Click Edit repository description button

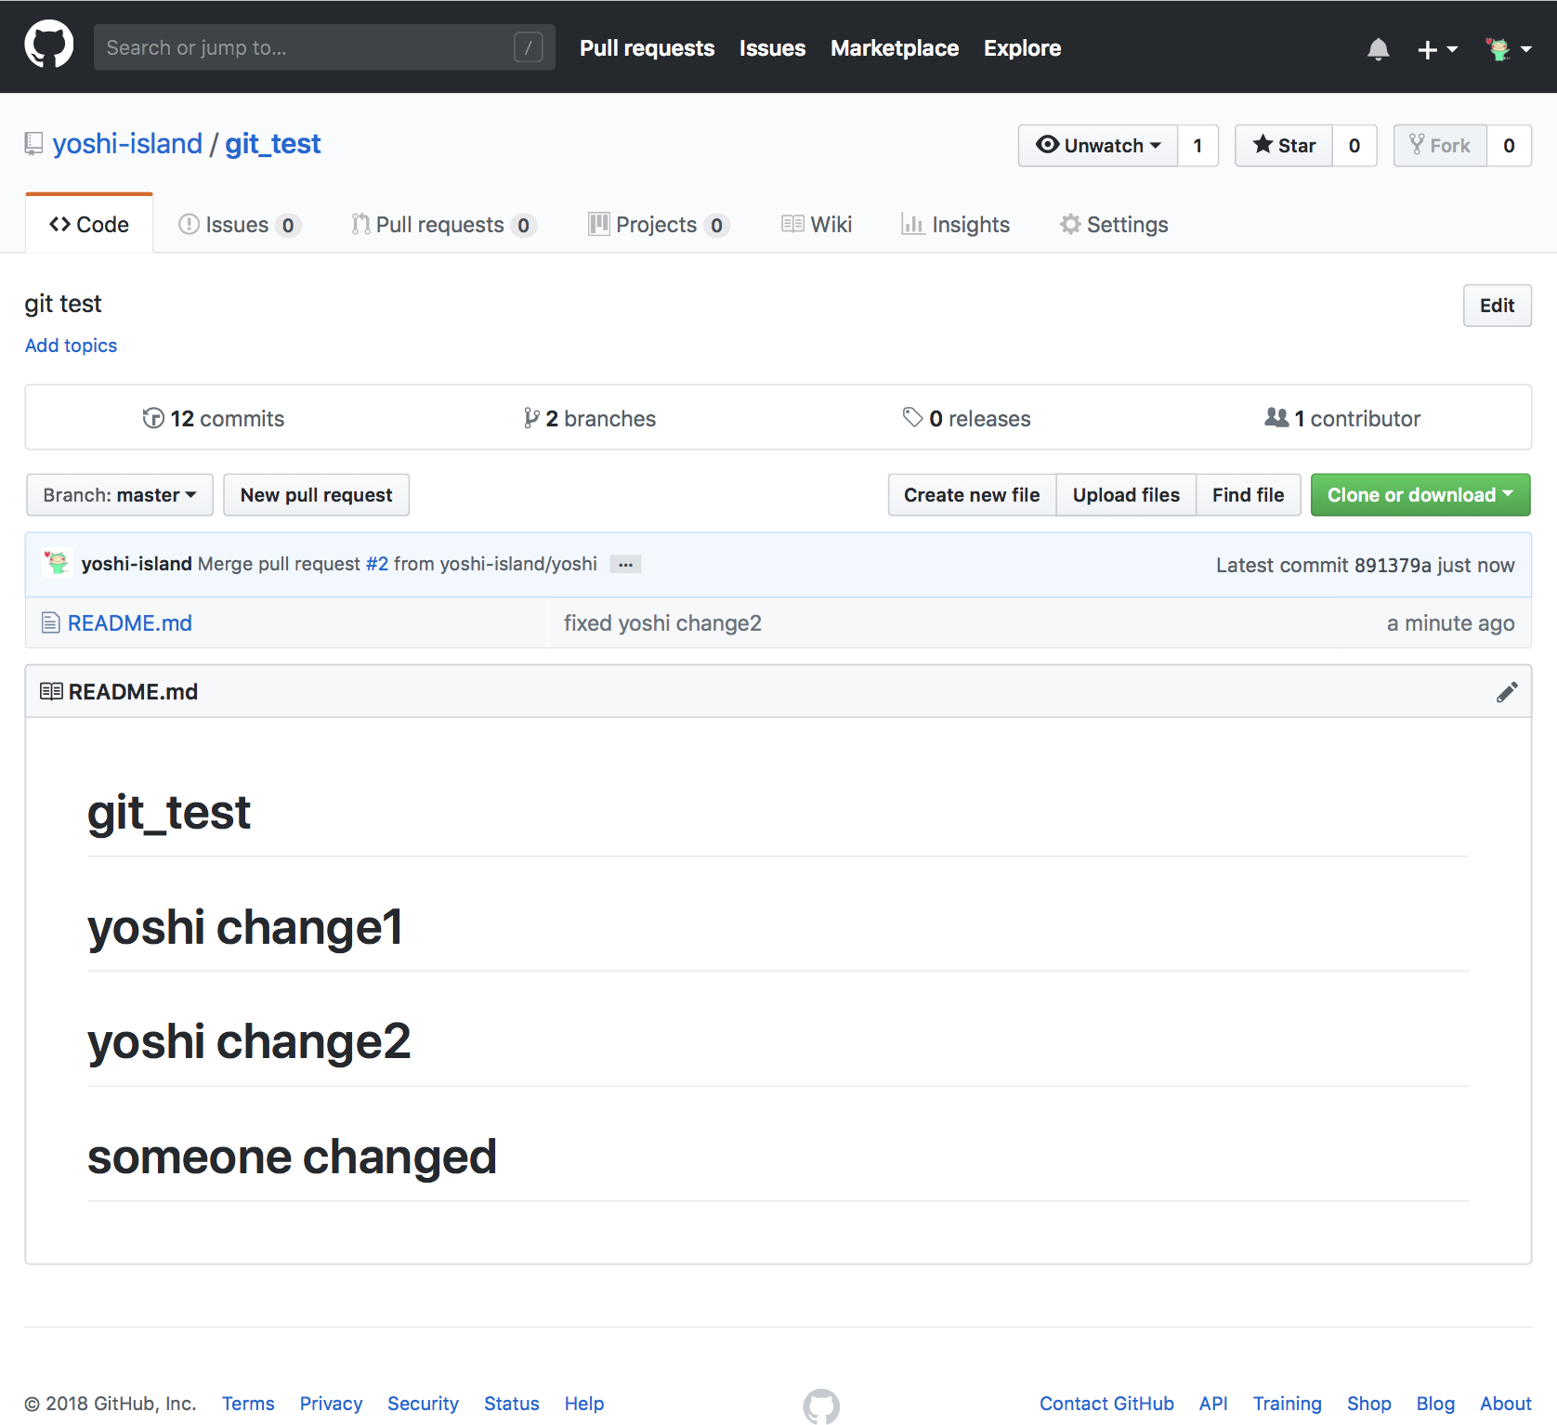click(1497, 306)
